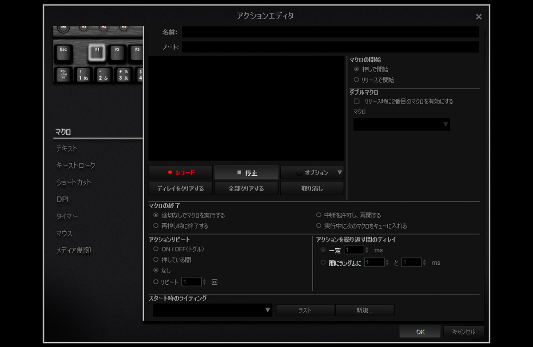Switch to the テキスト action type

click(x=67, y=149)
